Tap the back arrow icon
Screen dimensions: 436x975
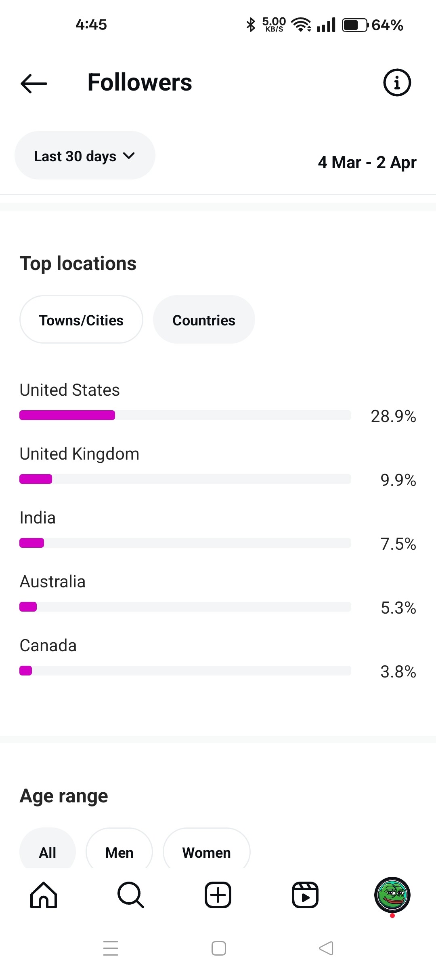click(x=34, y=84)
